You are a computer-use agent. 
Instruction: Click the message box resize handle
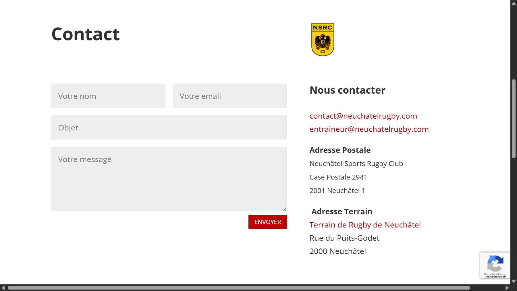point(285,209)
